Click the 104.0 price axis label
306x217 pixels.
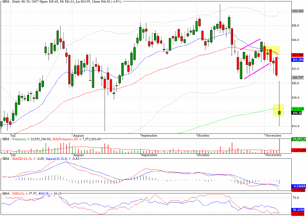295,126
